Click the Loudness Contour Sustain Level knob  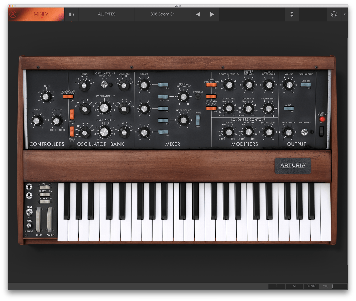point(269,132)
